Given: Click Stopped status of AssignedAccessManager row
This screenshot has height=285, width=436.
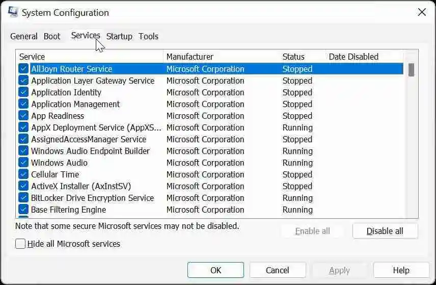Looking at the screenshot, I should pyautogui.click(x=297, y=139).
